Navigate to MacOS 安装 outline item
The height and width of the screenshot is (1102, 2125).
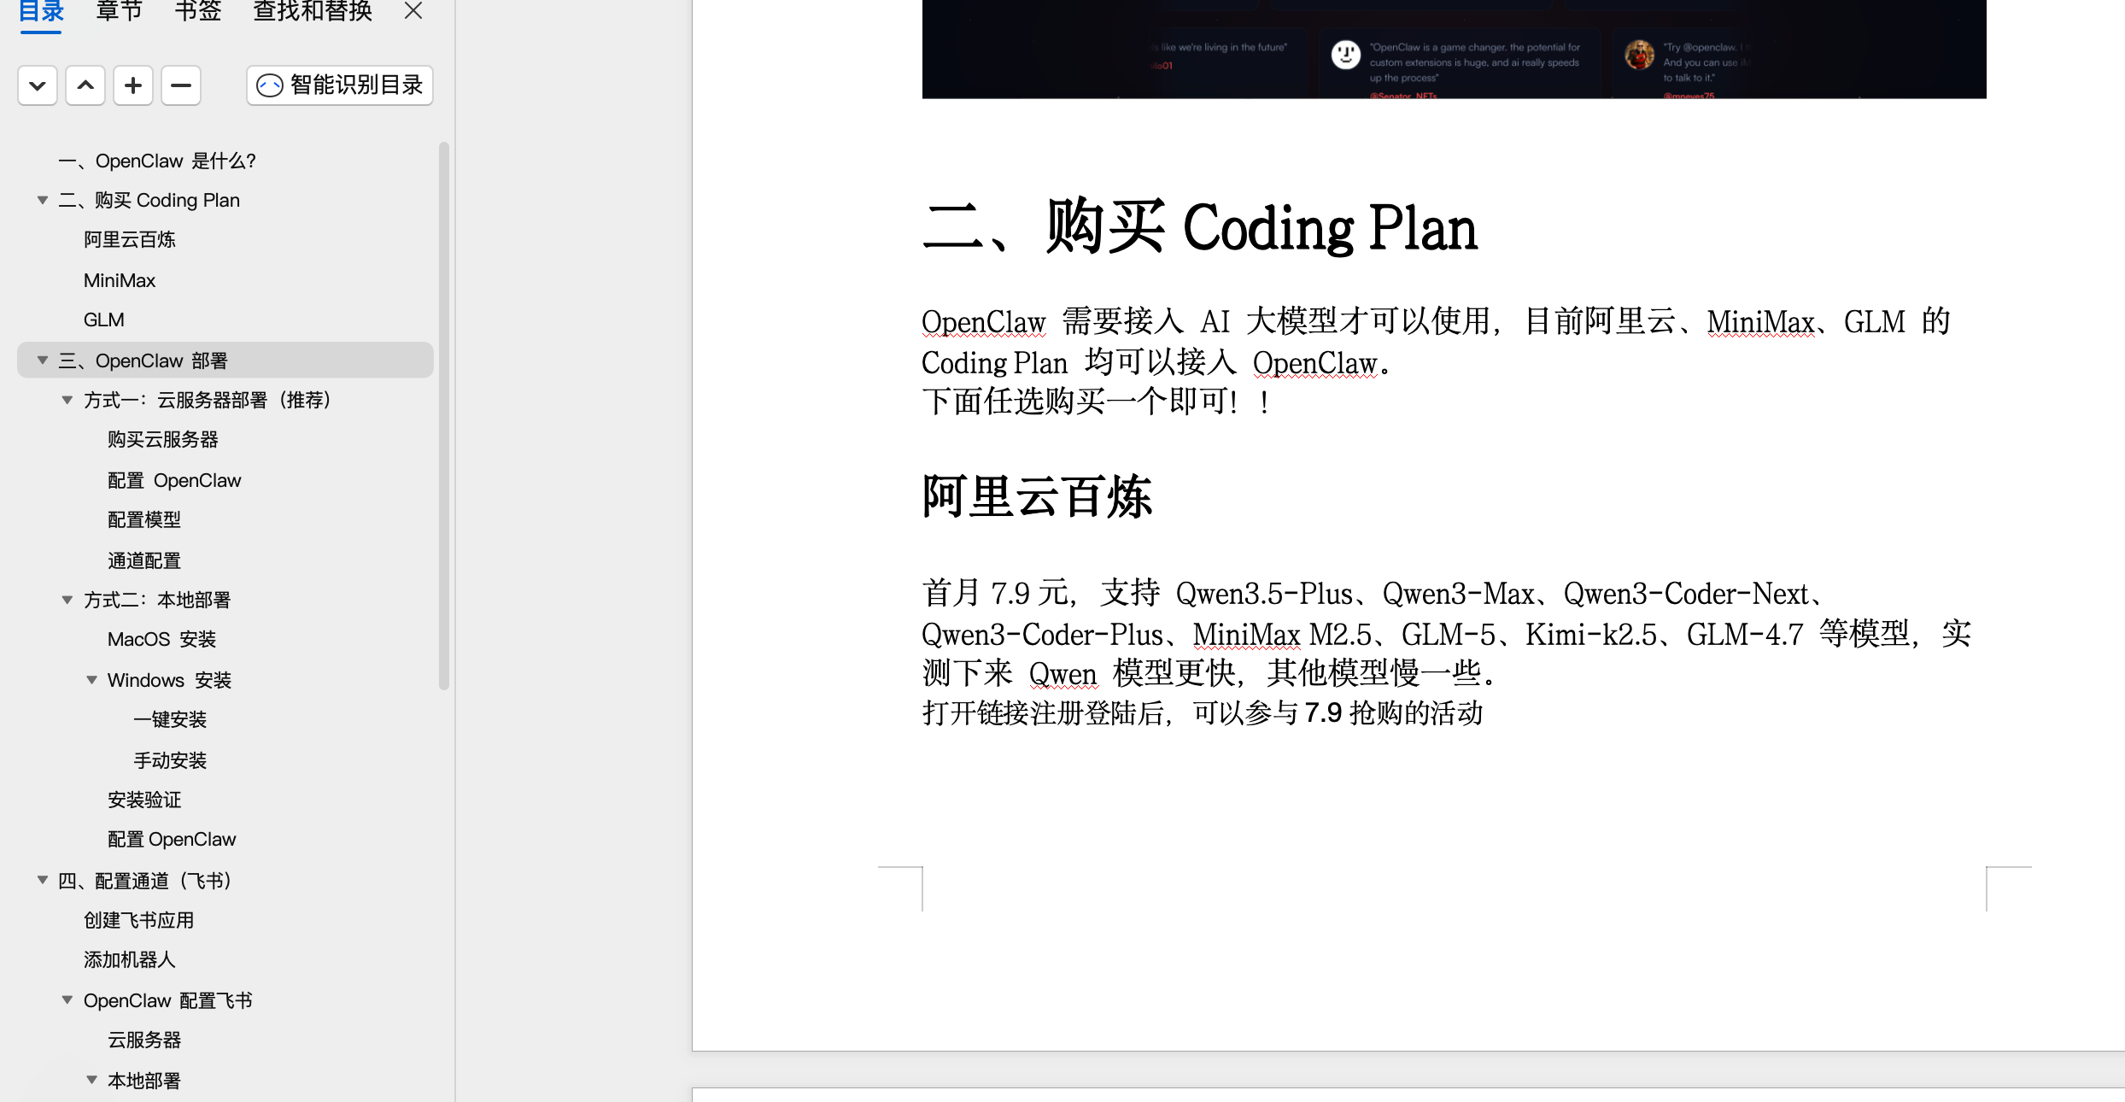click(x=161, y=639)
